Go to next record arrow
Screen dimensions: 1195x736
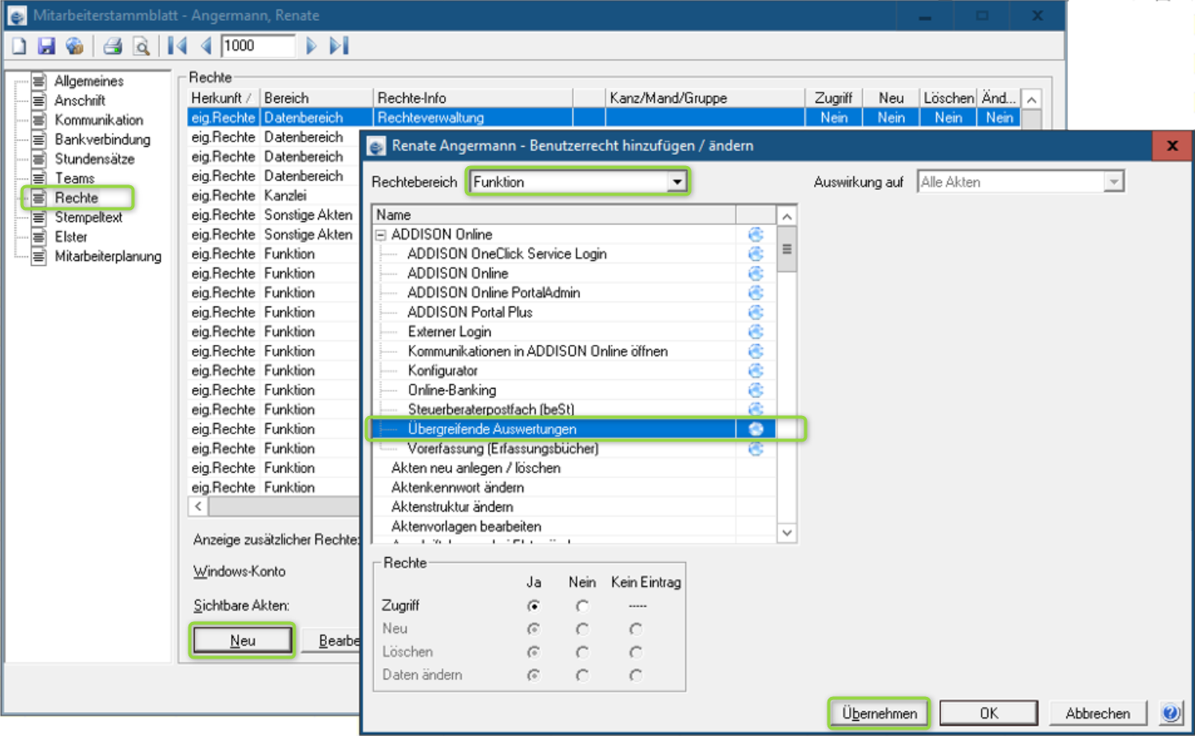pyautogui.click(x=312, y=46)
